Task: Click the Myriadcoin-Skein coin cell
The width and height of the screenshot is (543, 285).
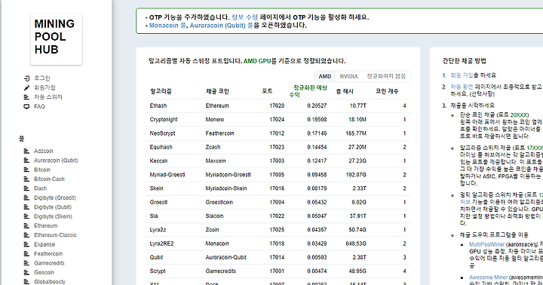Action: coord(226,188)
